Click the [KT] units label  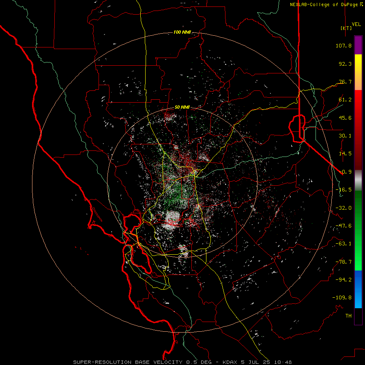click(x=346, y=28)
